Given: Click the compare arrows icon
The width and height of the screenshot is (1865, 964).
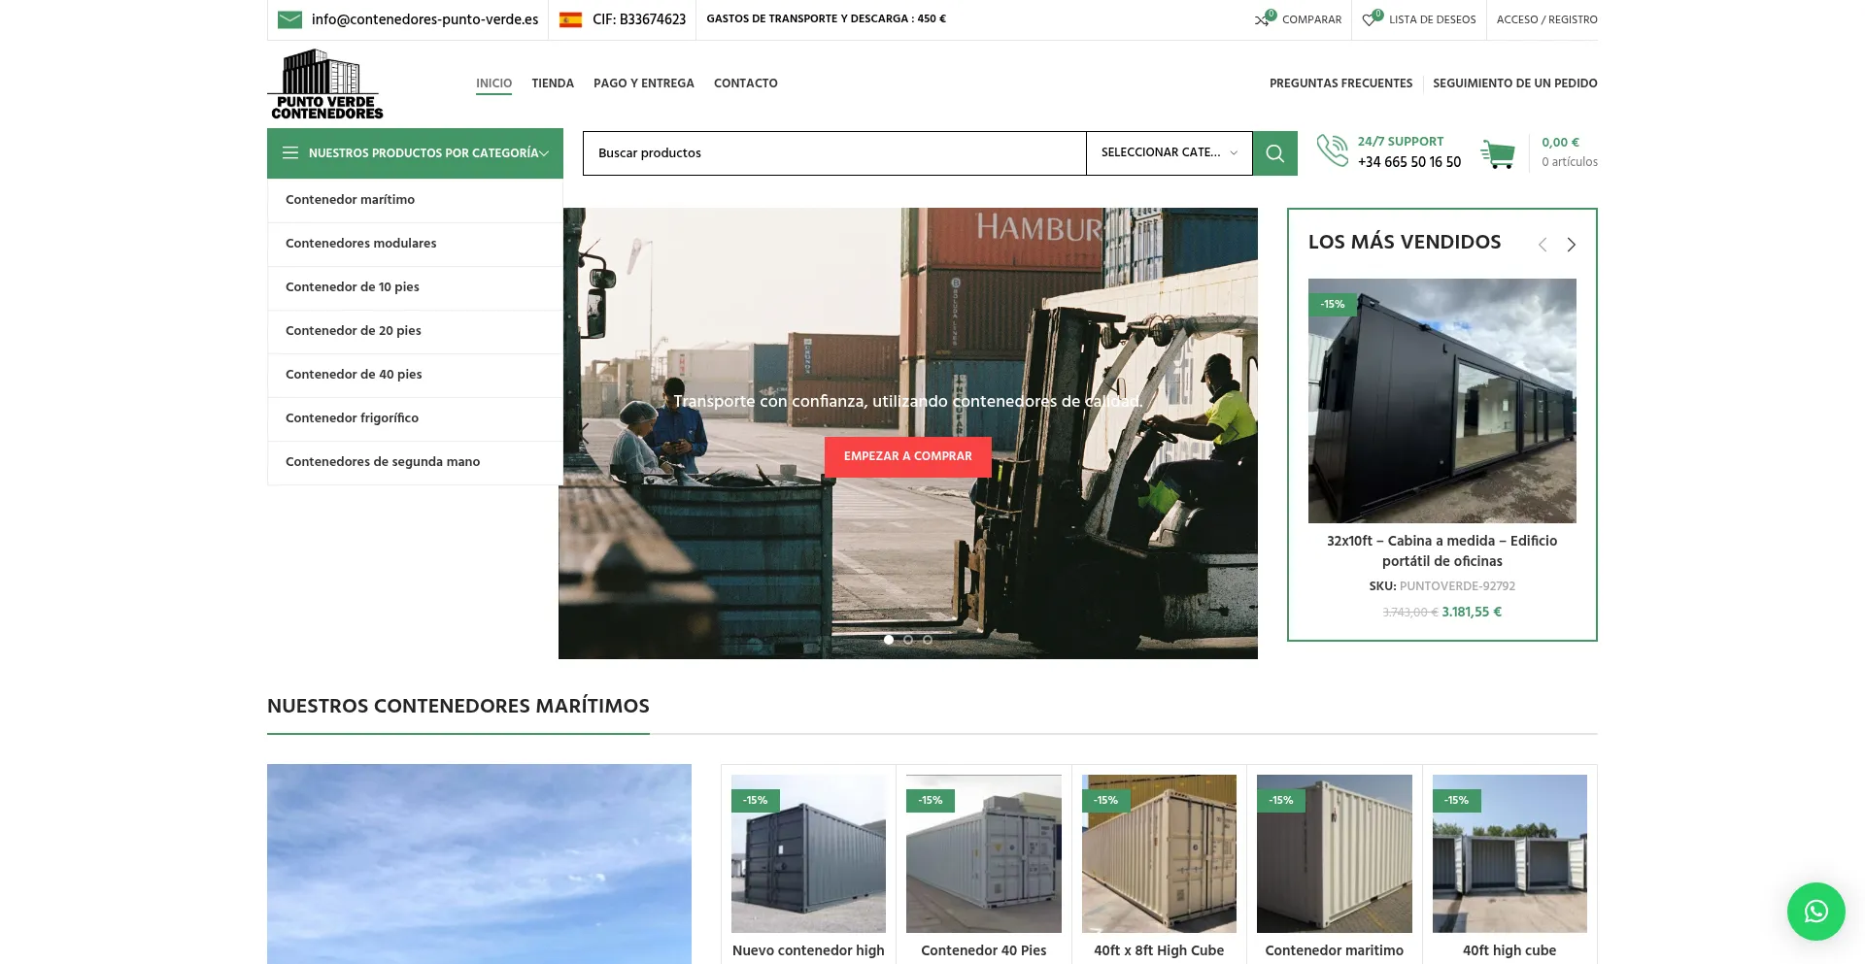Looking at the screenshot, I should tap(1262, 19).
